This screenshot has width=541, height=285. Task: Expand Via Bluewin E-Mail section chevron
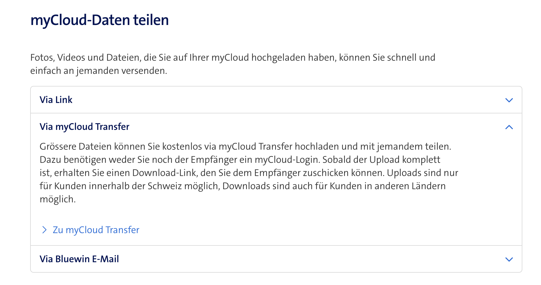click(x=509, y=259)
